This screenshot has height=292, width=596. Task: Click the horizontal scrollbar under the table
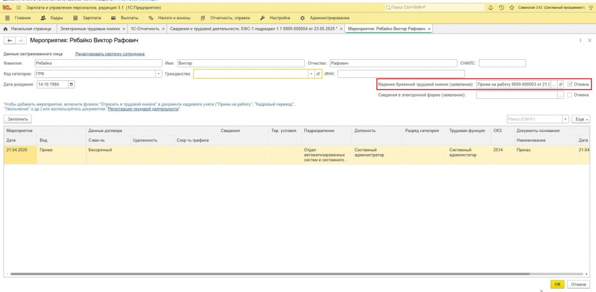(296, 274)
